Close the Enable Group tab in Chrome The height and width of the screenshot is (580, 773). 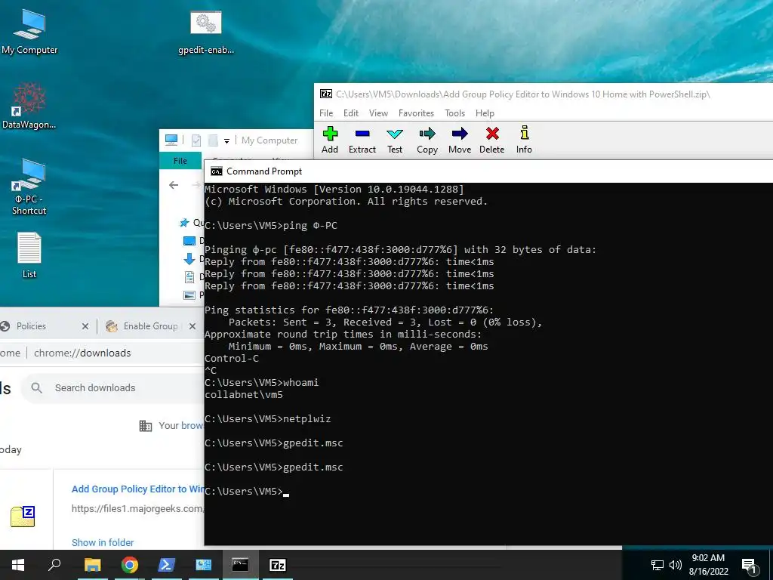(192, 326)
